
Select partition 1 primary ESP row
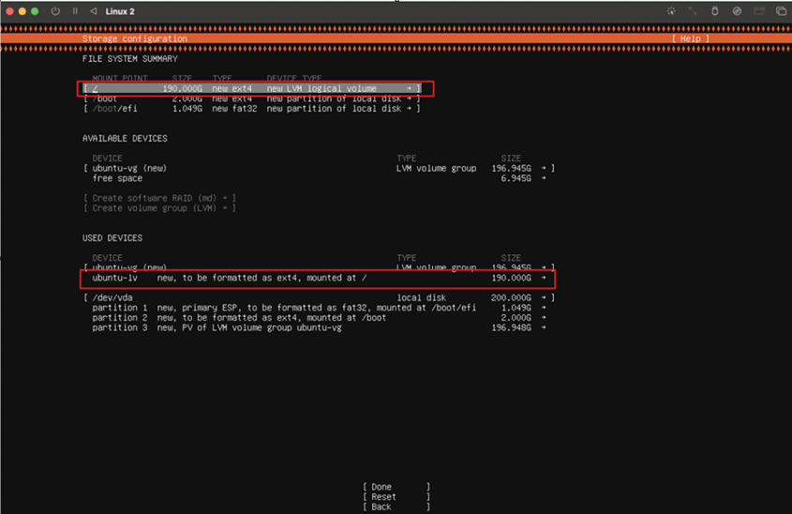tap(319, 308)
